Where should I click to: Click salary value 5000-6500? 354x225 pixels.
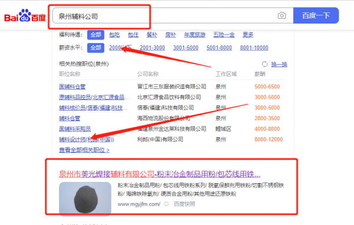pyautogui.click(x=267, y=87)
